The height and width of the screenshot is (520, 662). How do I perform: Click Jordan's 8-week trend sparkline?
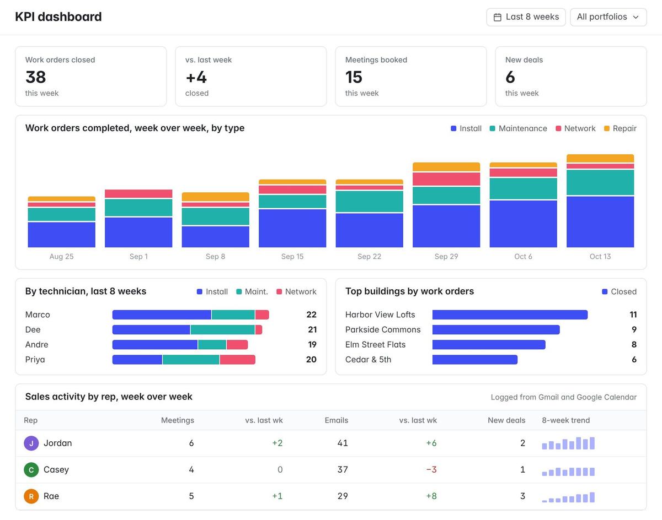(x=568, y=443)
